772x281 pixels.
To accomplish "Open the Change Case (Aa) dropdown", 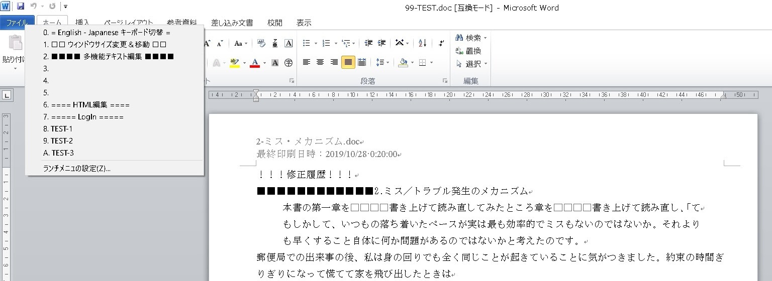I will pos(240,43).
